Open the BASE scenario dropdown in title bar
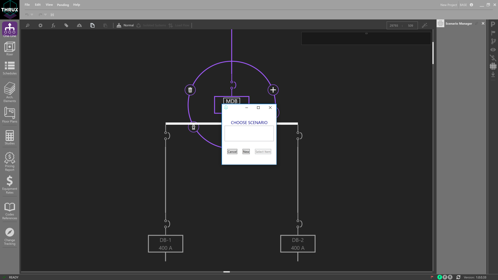 click(x=464, y=5)
